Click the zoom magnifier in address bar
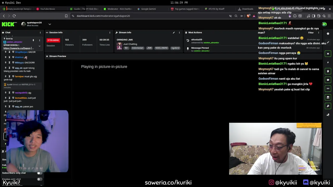The image size is (333, 187). coord(236,16)
